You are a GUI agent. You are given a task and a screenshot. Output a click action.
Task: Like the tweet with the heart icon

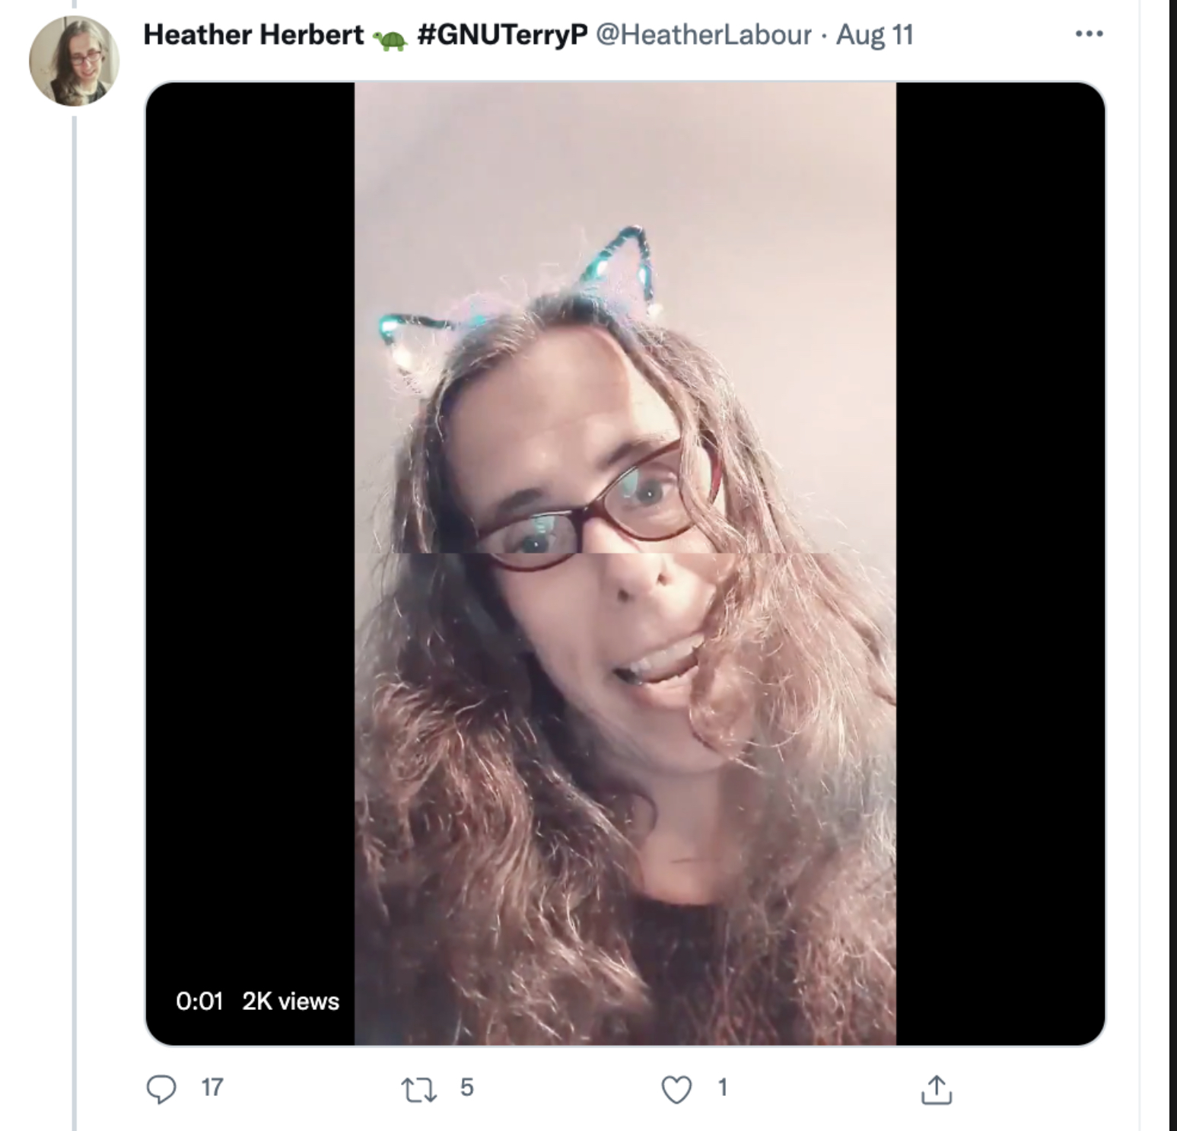676,1089
